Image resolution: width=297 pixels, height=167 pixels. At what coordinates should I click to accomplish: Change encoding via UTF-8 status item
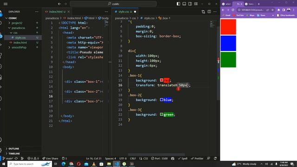point(123,159)
